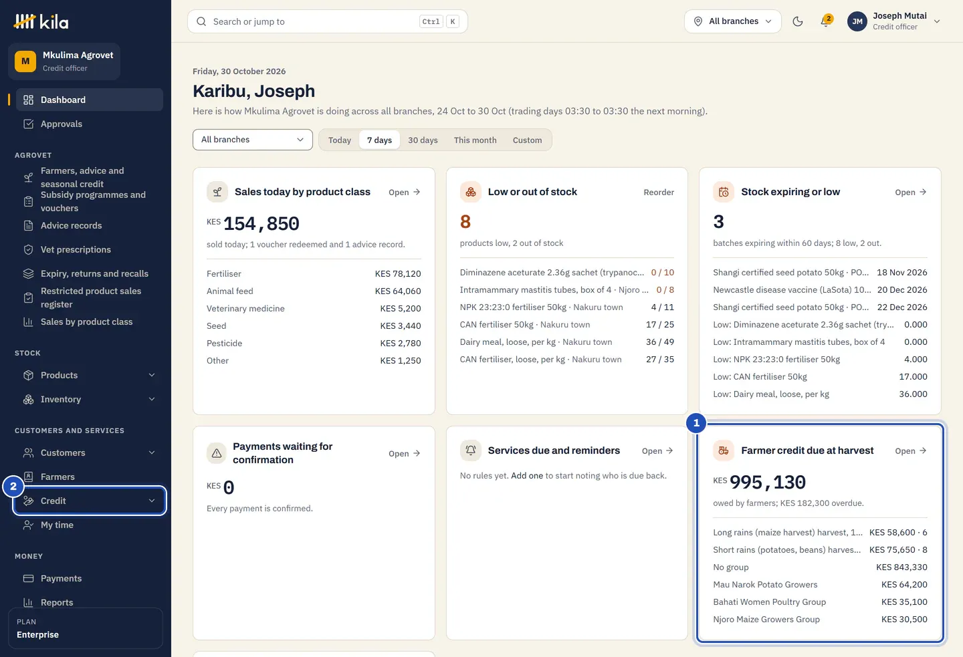The width and height of the screenshot is (963, 657).
Task: Click Reorder on Low or out of stock
Action: click(659, 192)
